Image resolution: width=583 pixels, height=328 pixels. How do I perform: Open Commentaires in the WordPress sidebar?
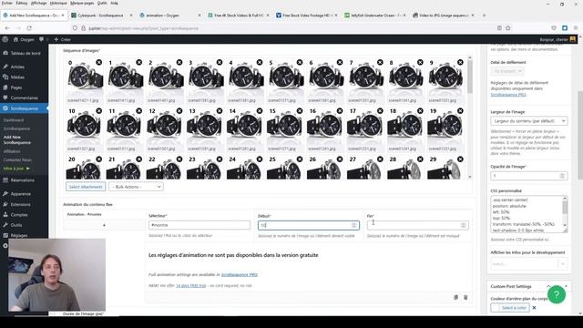click(25, 97)
